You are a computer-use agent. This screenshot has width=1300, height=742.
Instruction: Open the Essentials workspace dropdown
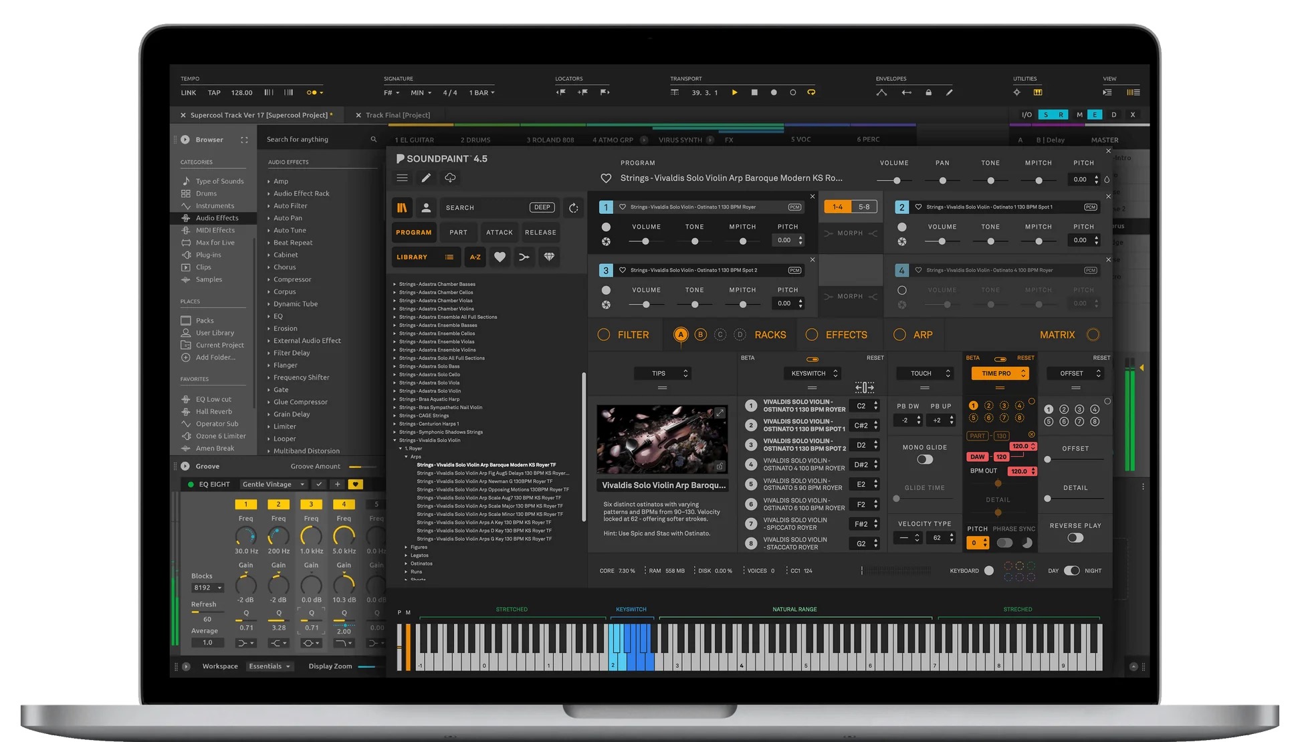pos(269,666)
